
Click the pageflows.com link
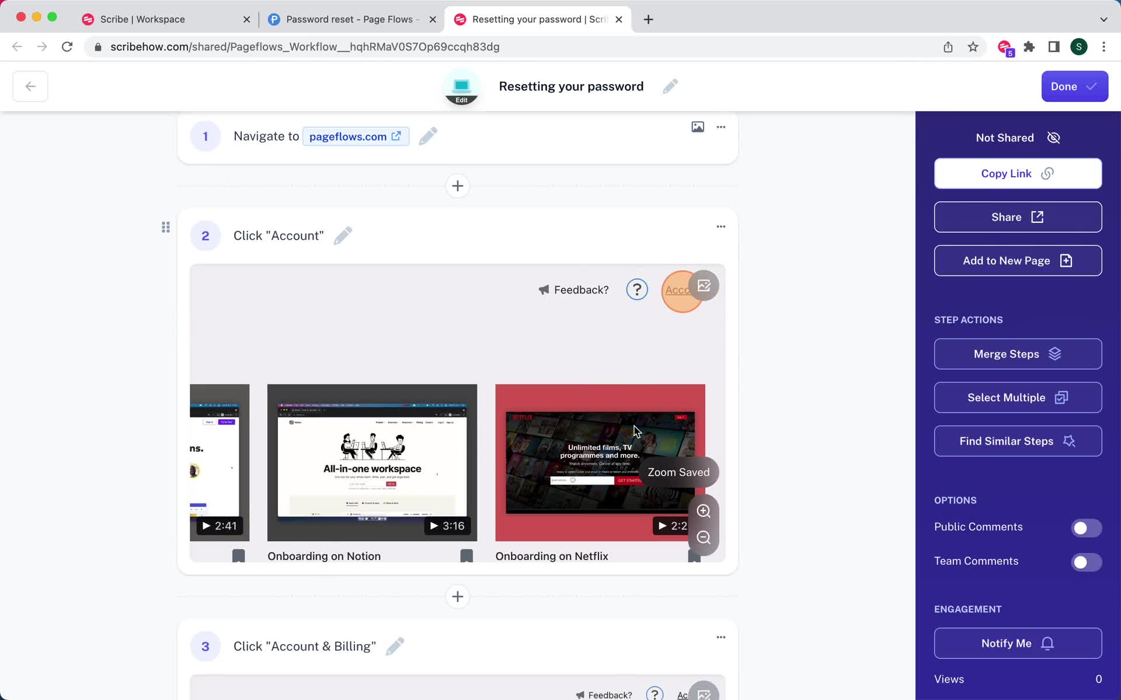coord(355,135)
